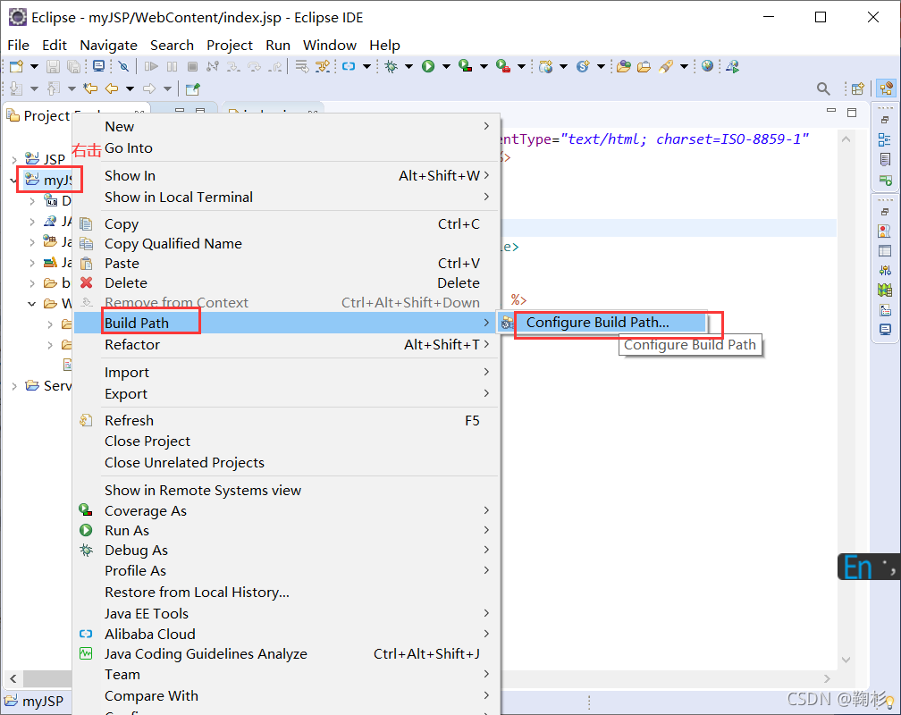Select Configure Build Path submenu entry
901x715 pixels.
pos(602,323)
